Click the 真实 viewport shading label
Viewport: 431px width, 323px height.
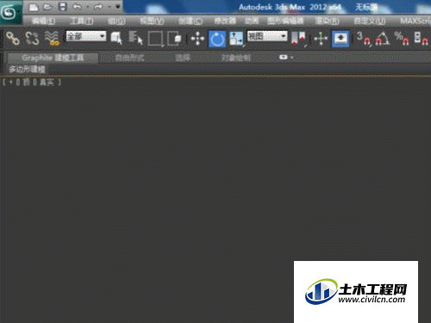47,83
